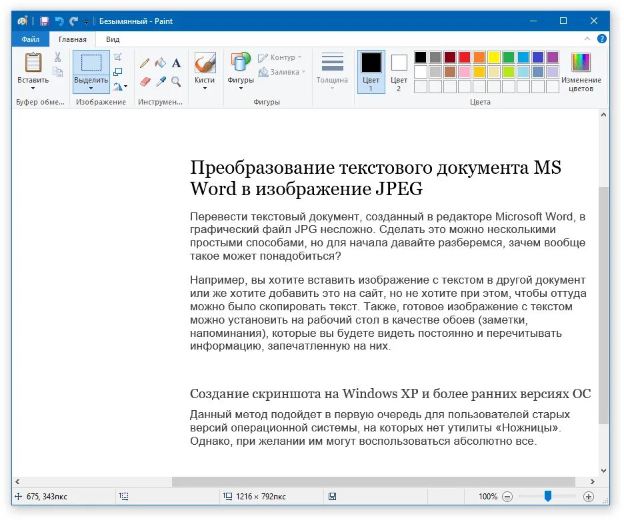Click the Redo arrow in title bar
Image resolution: width=624 pixels, height=520 pixels.
pyautogui.click(x=73, y=21)
